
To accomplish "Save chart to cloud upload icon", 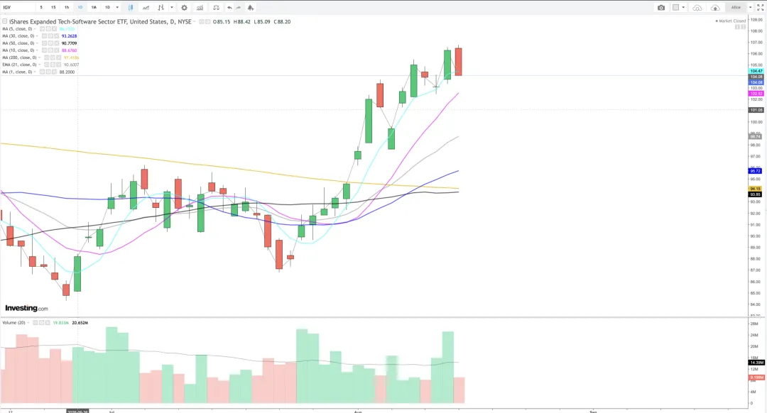I will pyautogui.click(x=715, y=7).
